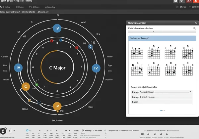Adjust the grey slider below the search field

click(162, 31)
